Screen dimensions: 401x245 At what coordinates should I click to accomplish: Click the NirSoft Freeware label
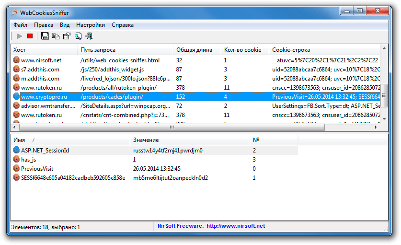click(181, 226)
